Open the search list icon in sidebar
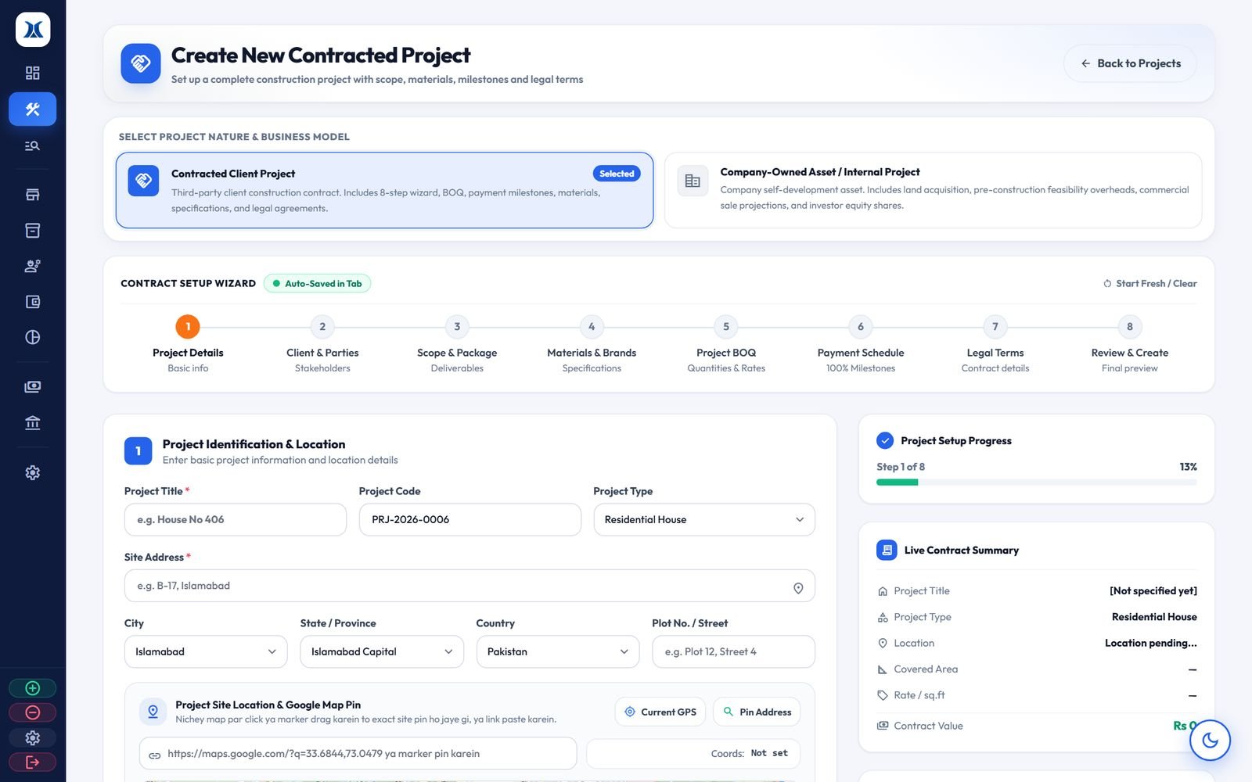This screenshot has width=1252, height=782. [32, 145]
